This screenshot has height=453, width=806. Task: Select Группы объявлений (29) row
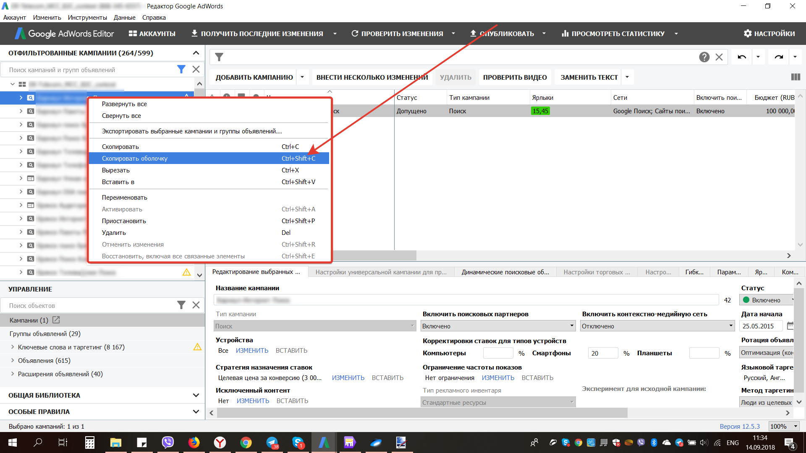coord(102,333)
